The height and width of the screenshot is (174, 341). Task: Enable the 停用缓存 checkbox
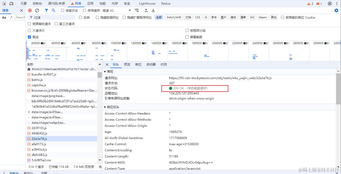85,10
